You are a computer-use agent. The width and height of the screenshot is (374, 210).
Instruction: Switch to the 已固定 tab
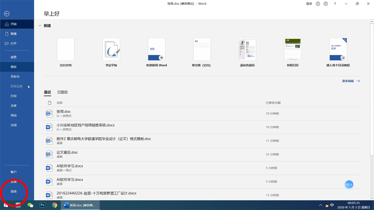click(x=62, y=92)
